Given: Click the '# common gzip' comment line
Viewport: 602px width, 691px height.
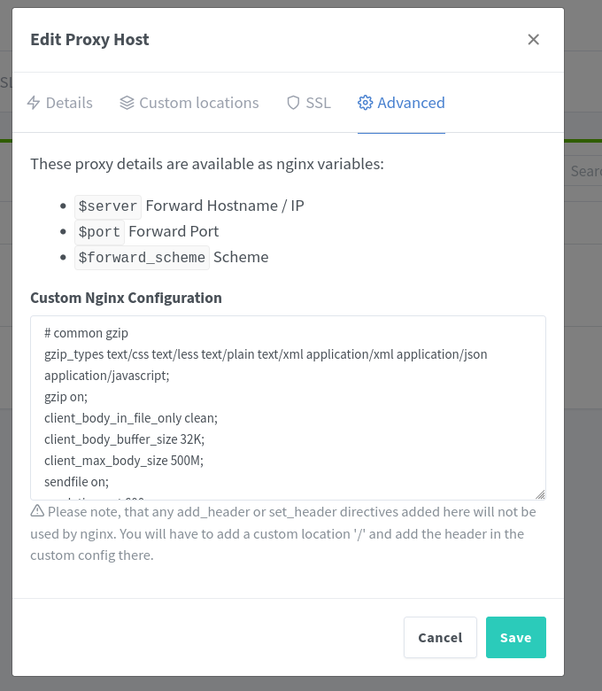Looking at the screenshot, I should click(86, 333).
